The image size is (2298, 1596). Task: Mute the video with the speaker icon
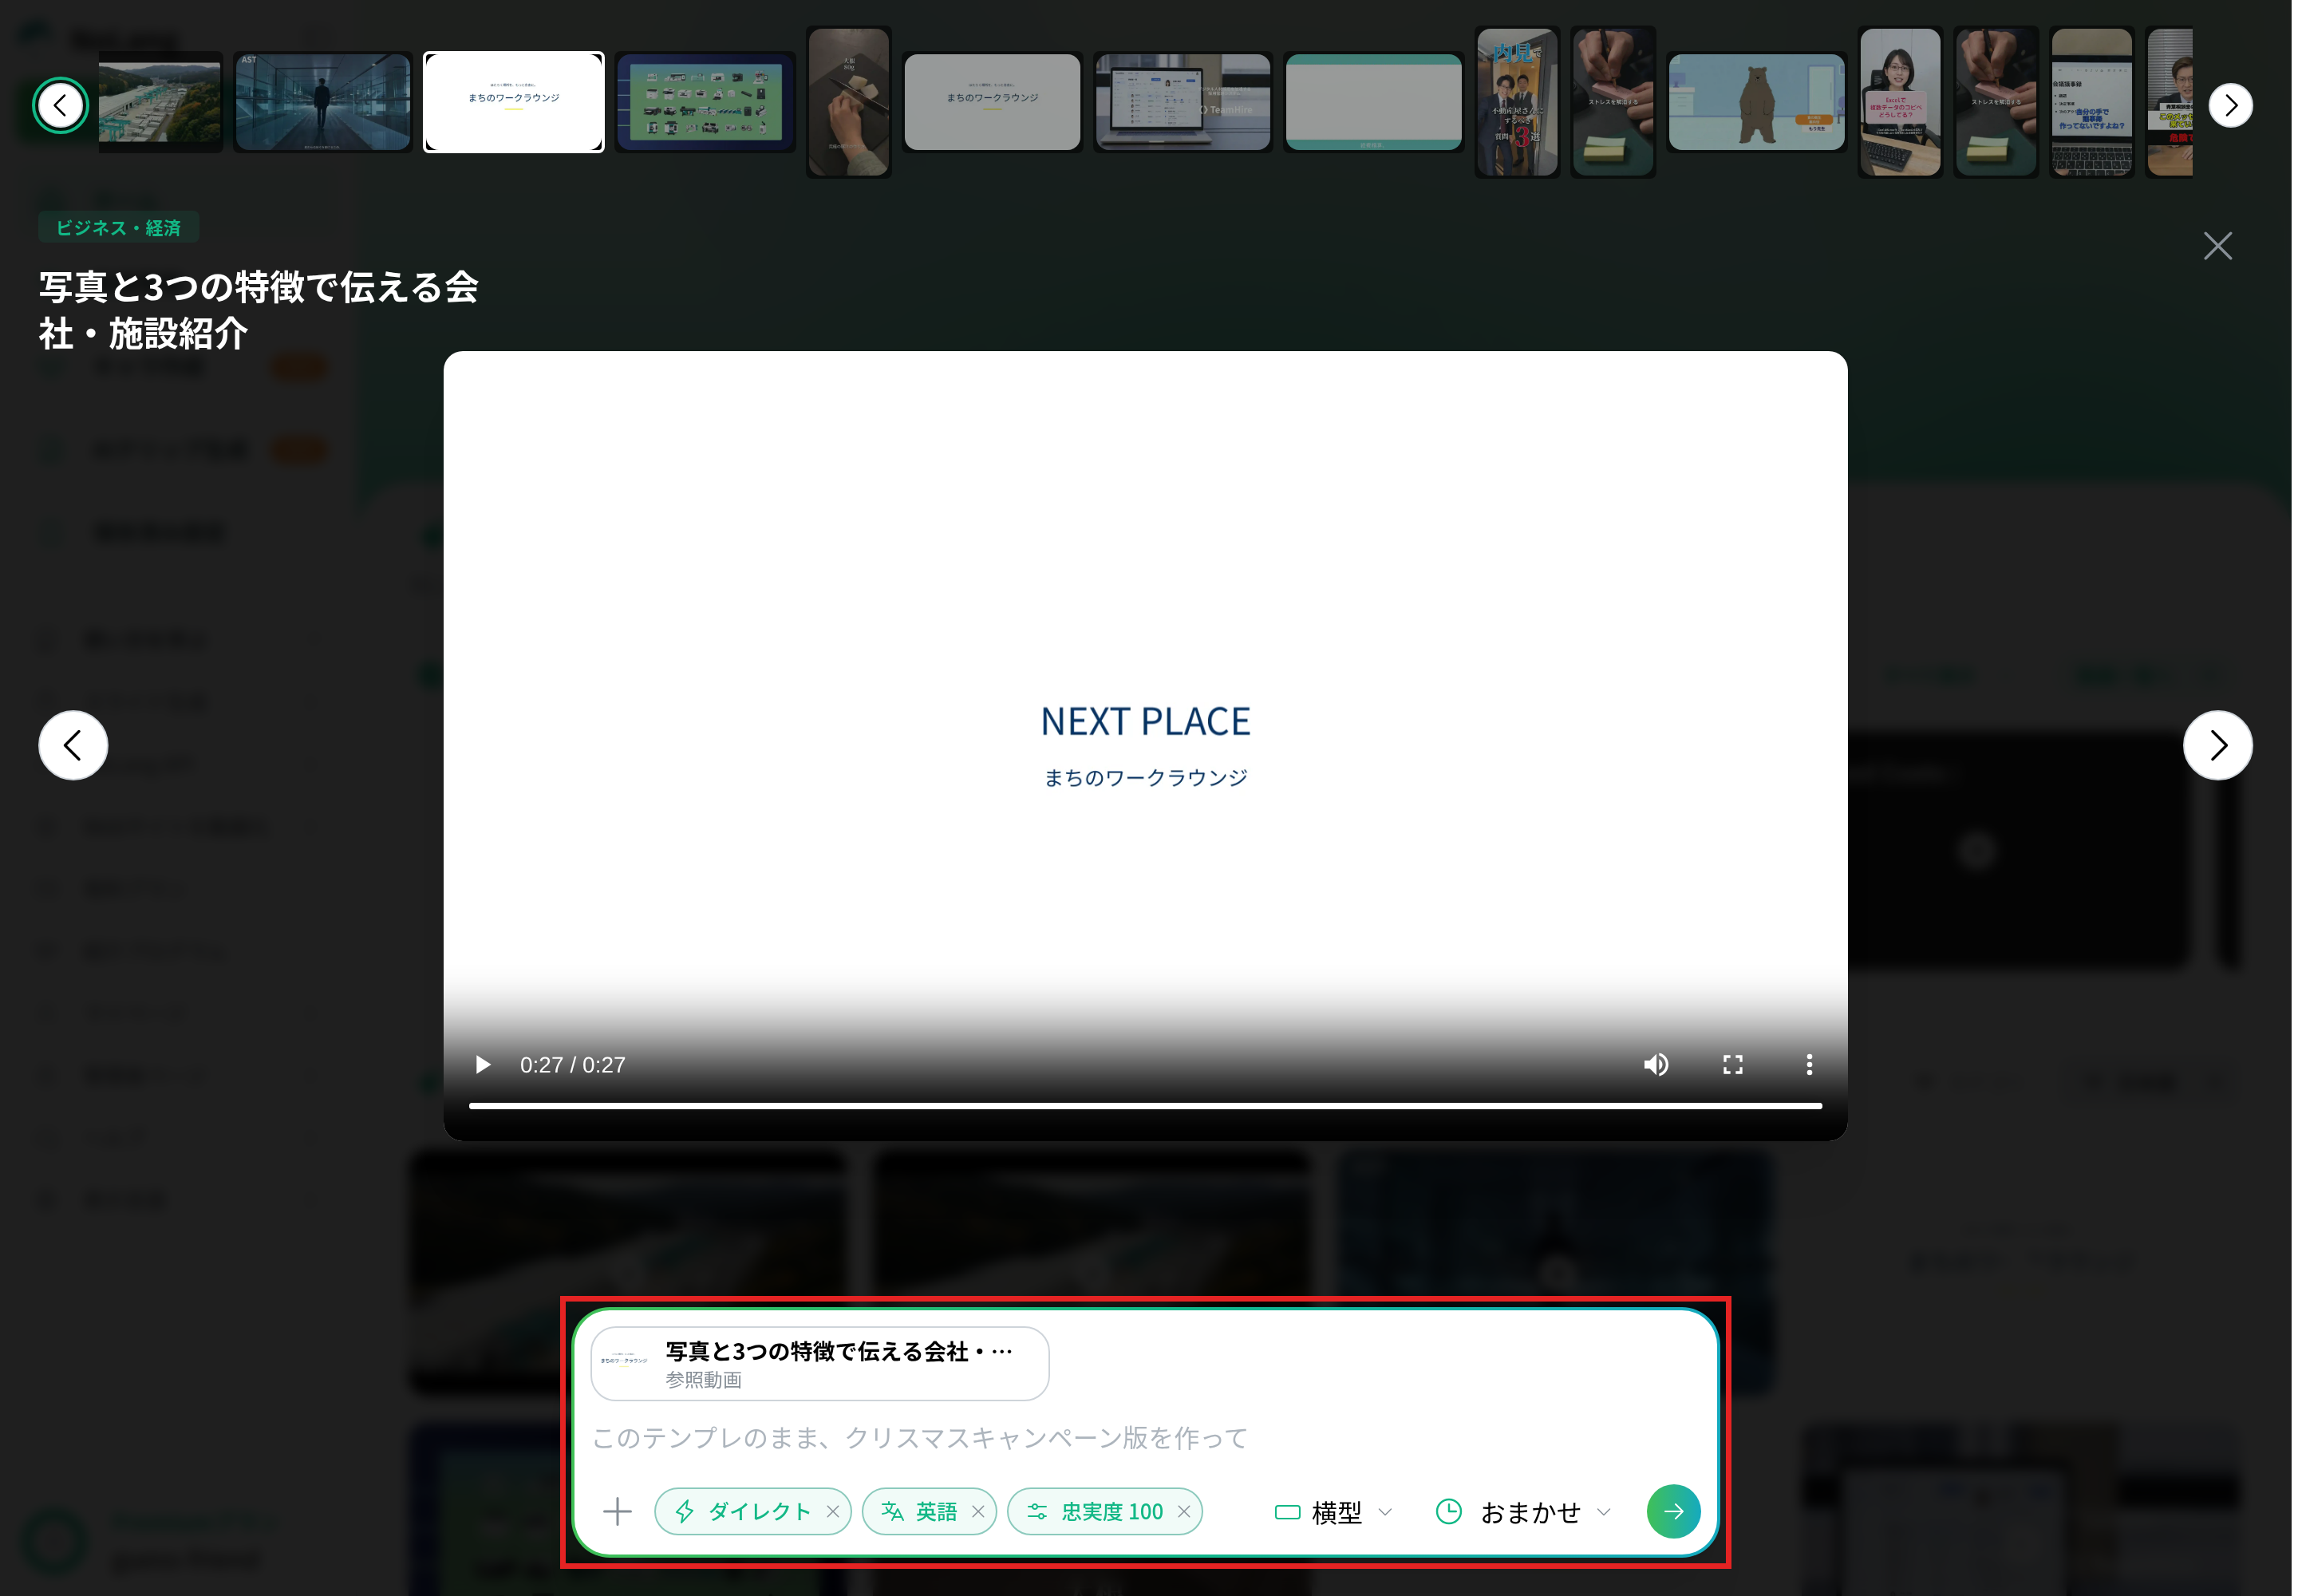click(1656, 1065)
